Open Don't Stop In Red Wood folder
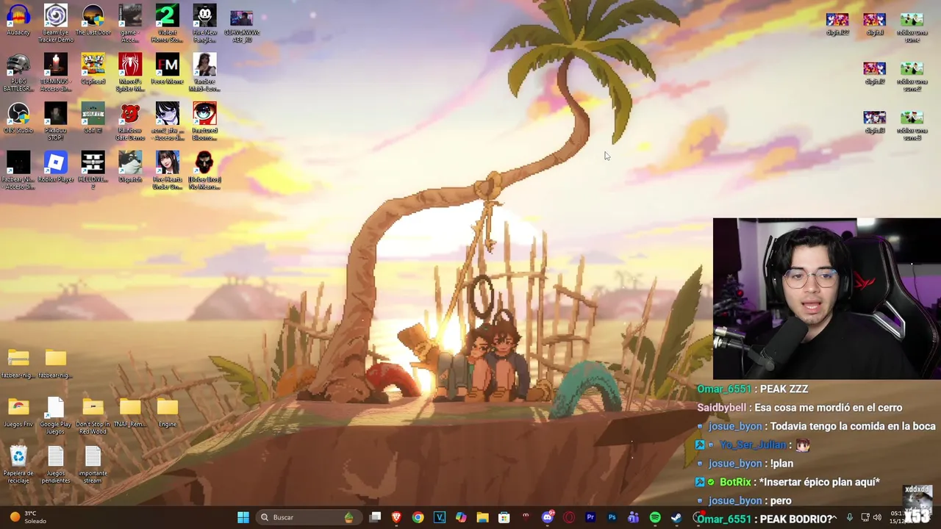The width and height of the screenshot is (941, 529). point(93,416)
